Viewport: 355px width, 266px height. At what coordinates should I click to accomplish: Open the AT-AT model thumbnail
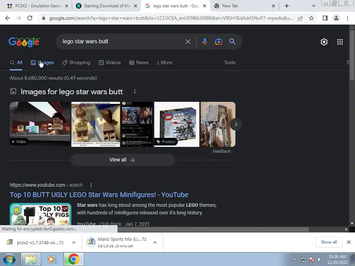click(x=218, y=124)
